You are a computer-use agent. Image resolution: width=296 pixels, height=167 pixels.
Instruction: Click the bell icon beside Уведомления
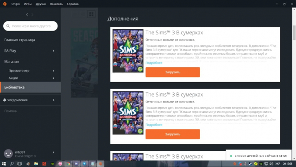tap(5, 100)
